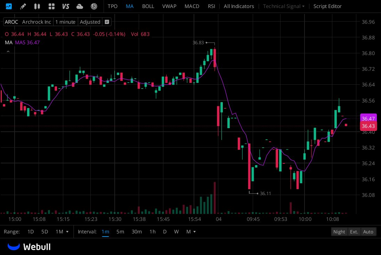The height and width of the screenshot is (255, 381).
Task: Click the 36.11 low price marker
Action: click(x=265, y=193)
